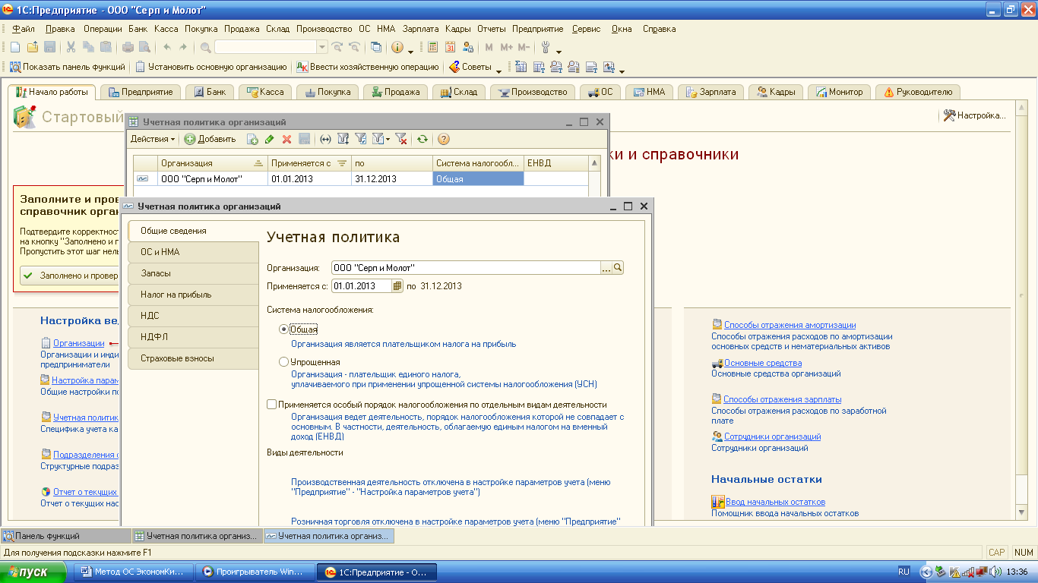The image size is (1038, 583).
Task: Switch to the Руководителю tab
Action: pos(917,92)
